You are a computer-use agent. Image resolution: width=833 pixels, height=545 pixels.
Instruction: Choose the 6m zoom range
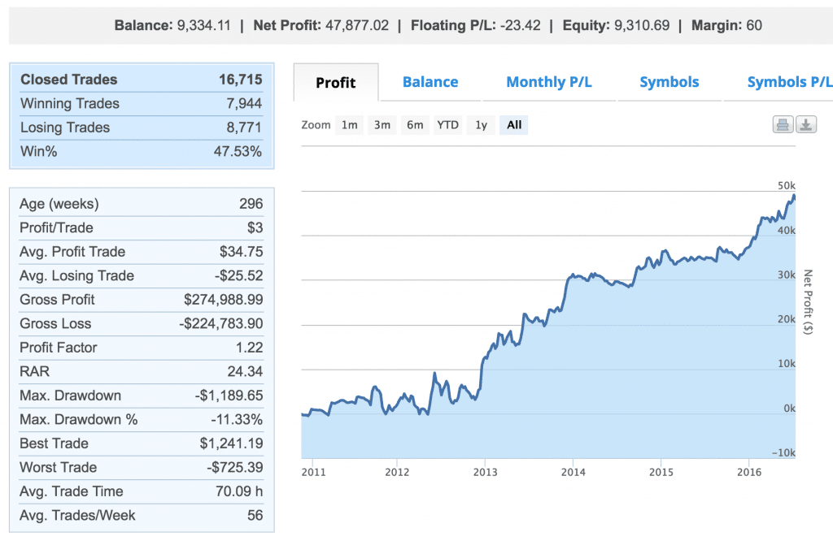415,125
